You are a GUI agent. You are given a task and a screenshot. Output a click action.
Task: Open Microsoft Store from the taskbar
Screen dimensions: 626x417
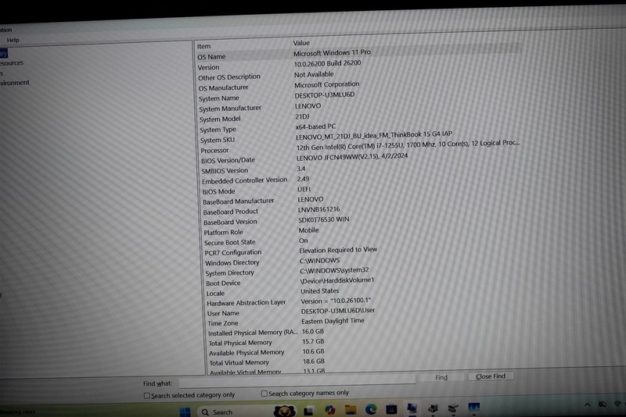[391, 408]
